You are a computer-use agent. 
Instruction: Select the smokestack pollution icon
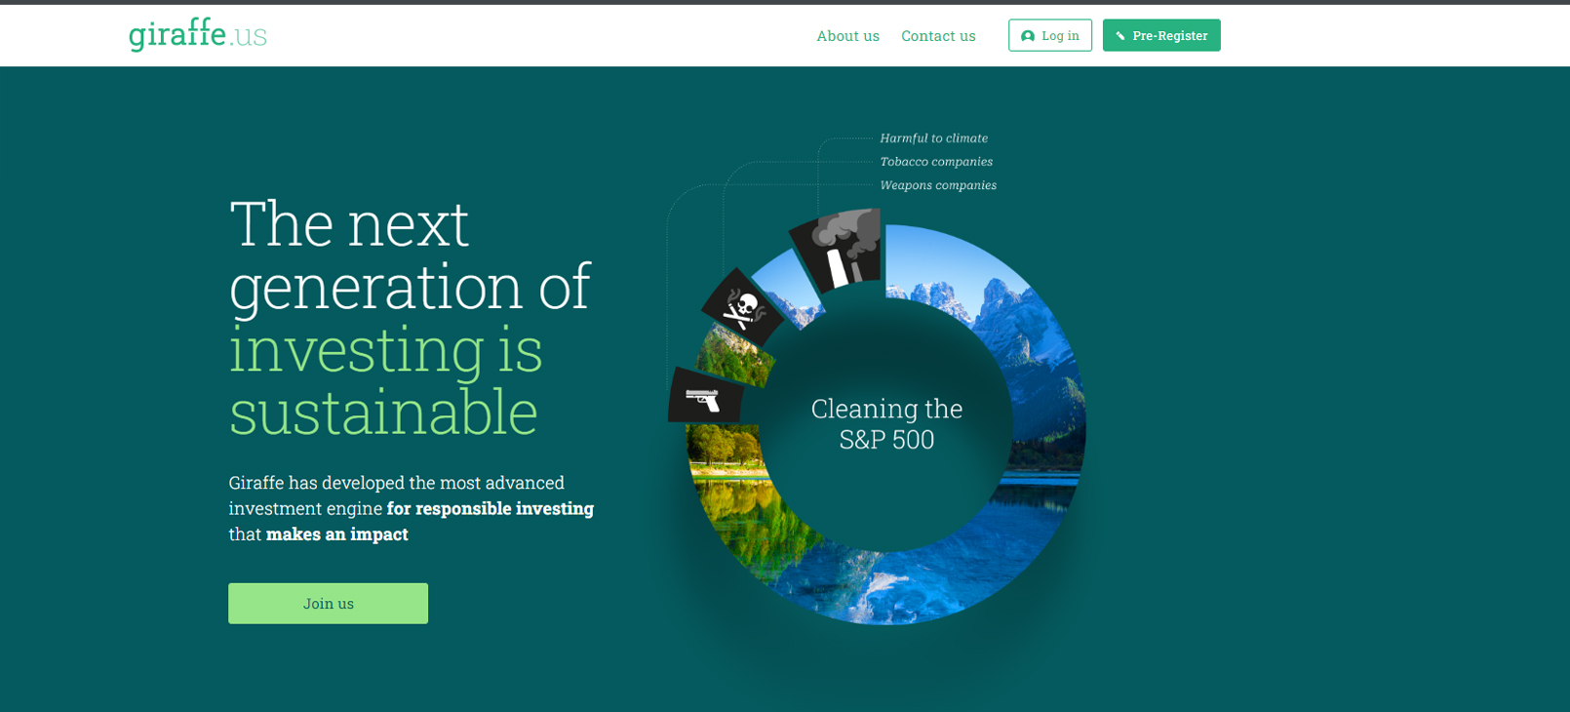[839, 250]
